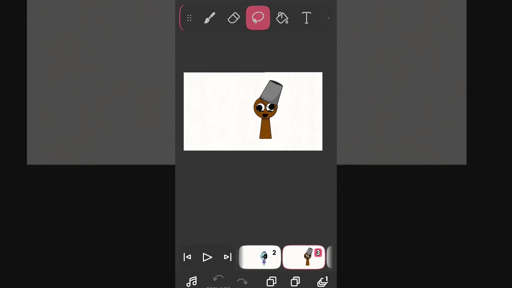Play the animation
The width and height of the screenshot is (512, 288).
[x=207, y=257]
